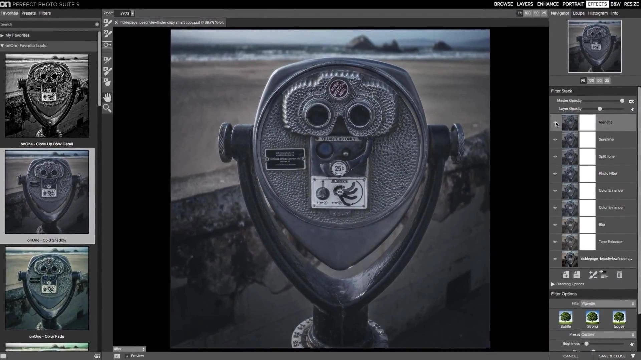The width and height of the screenshot is (641, 360).
Task: Adjust the Layer Opacity slider
Action: 600,109
